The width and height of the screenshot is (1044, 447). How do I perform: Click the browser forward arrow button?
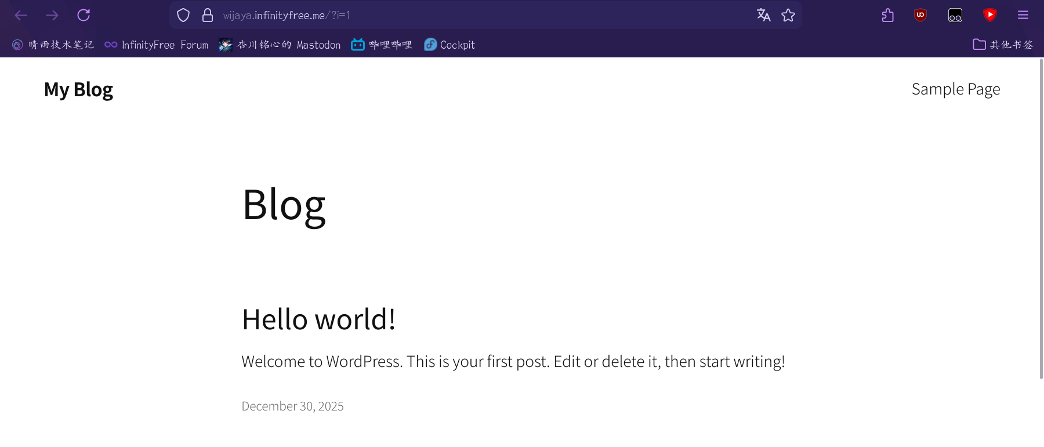52,16
